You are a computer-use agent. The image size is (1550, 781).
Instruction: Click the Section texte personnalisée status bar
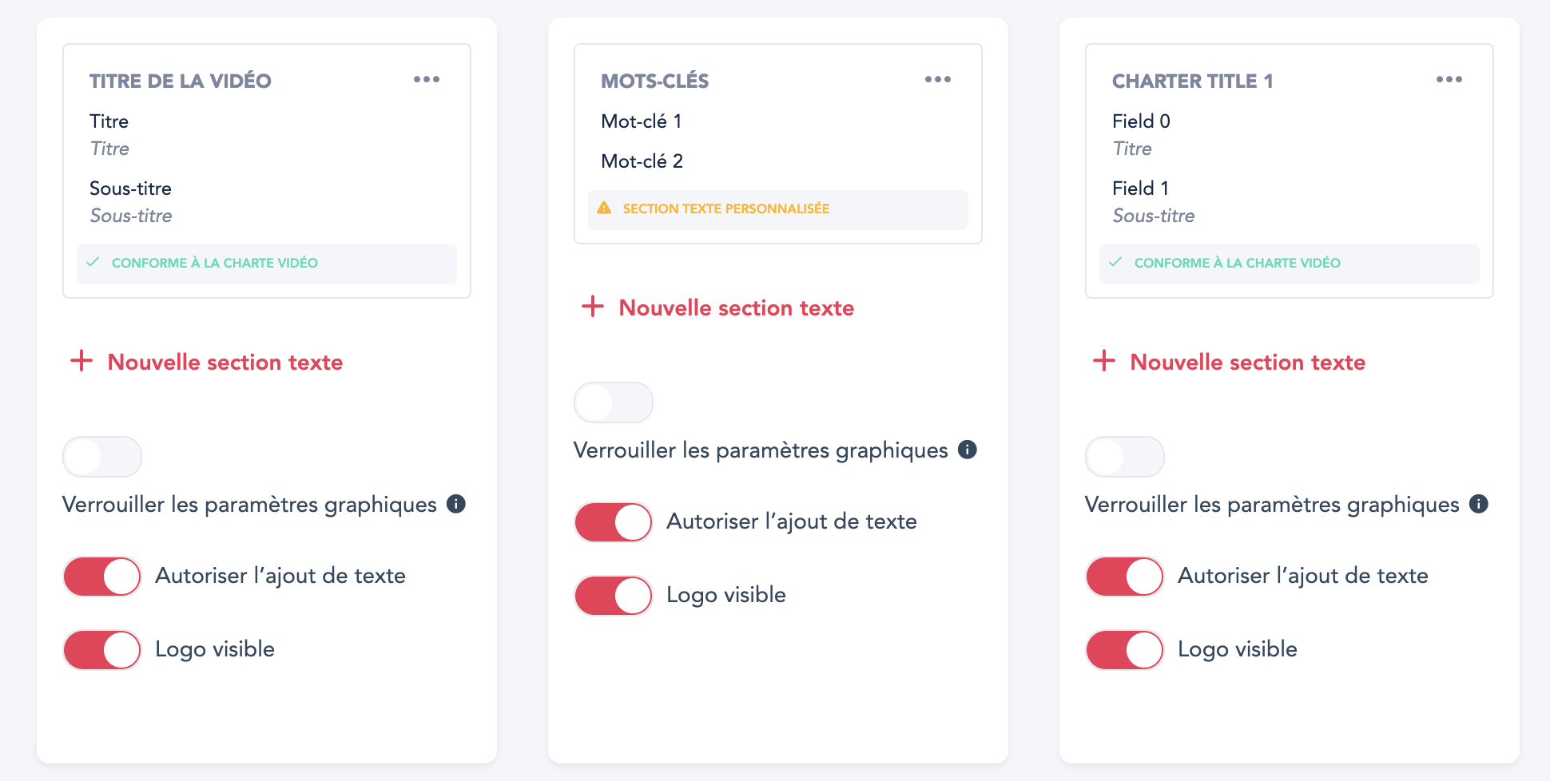coord(777,209)
